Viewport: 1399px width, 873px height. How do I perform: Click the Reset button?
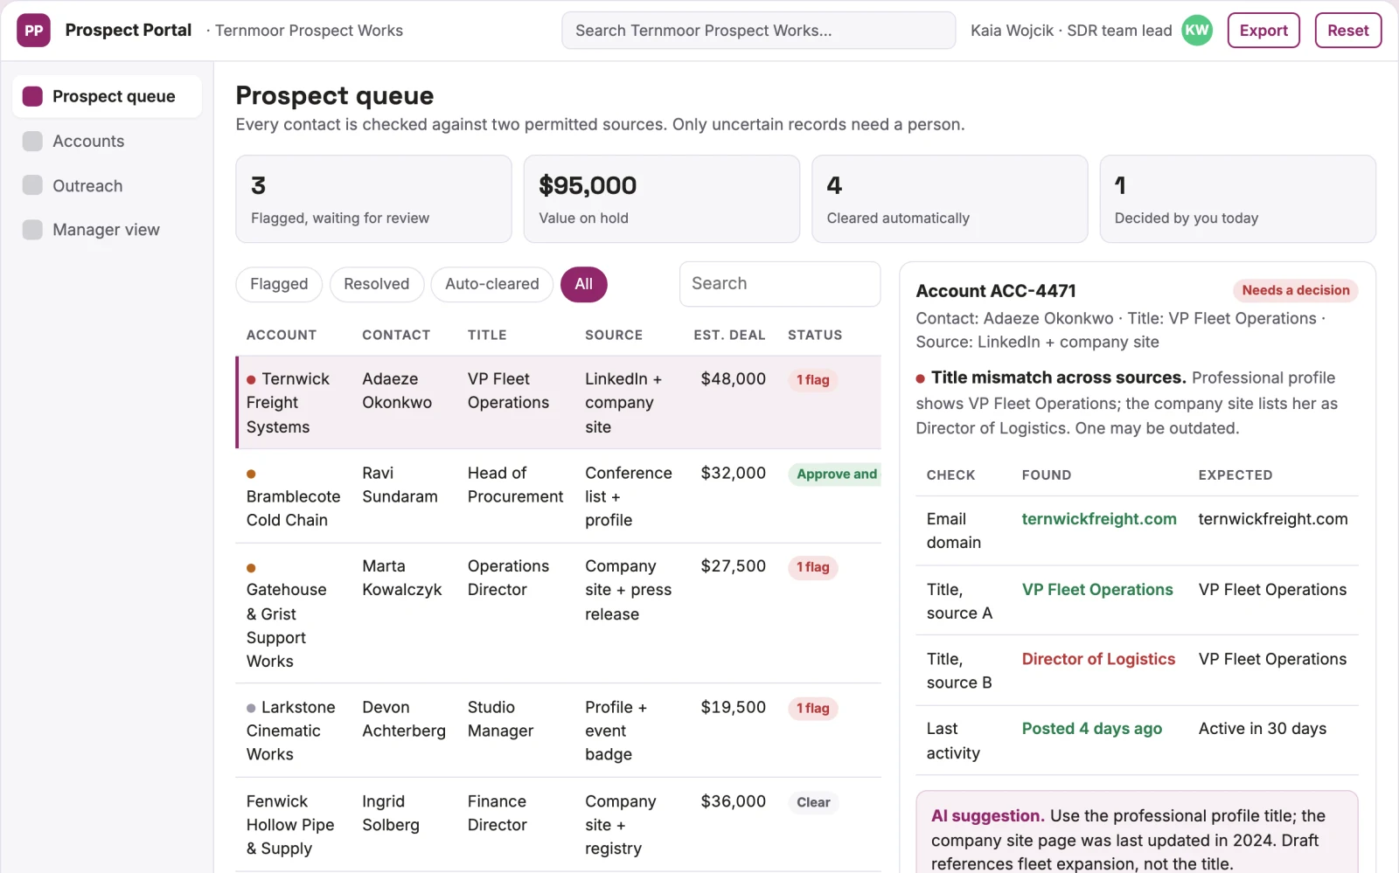coord(1348,31)
